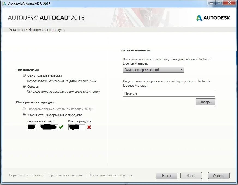
Task: Click the 'Серийный номер:' label
Action: [41, 121]
